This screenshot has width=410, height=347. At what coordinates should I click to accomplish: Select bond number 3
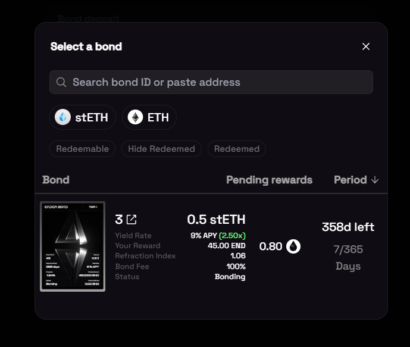[118, 220]
